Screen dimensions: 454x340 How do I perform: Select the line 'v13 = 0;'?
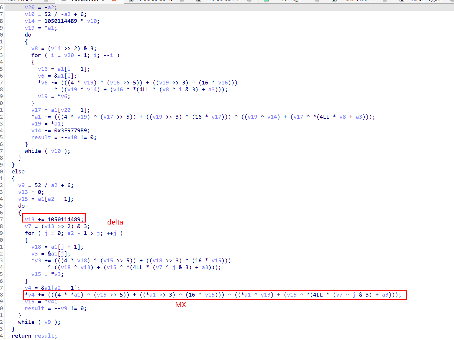tap(31, 192)
